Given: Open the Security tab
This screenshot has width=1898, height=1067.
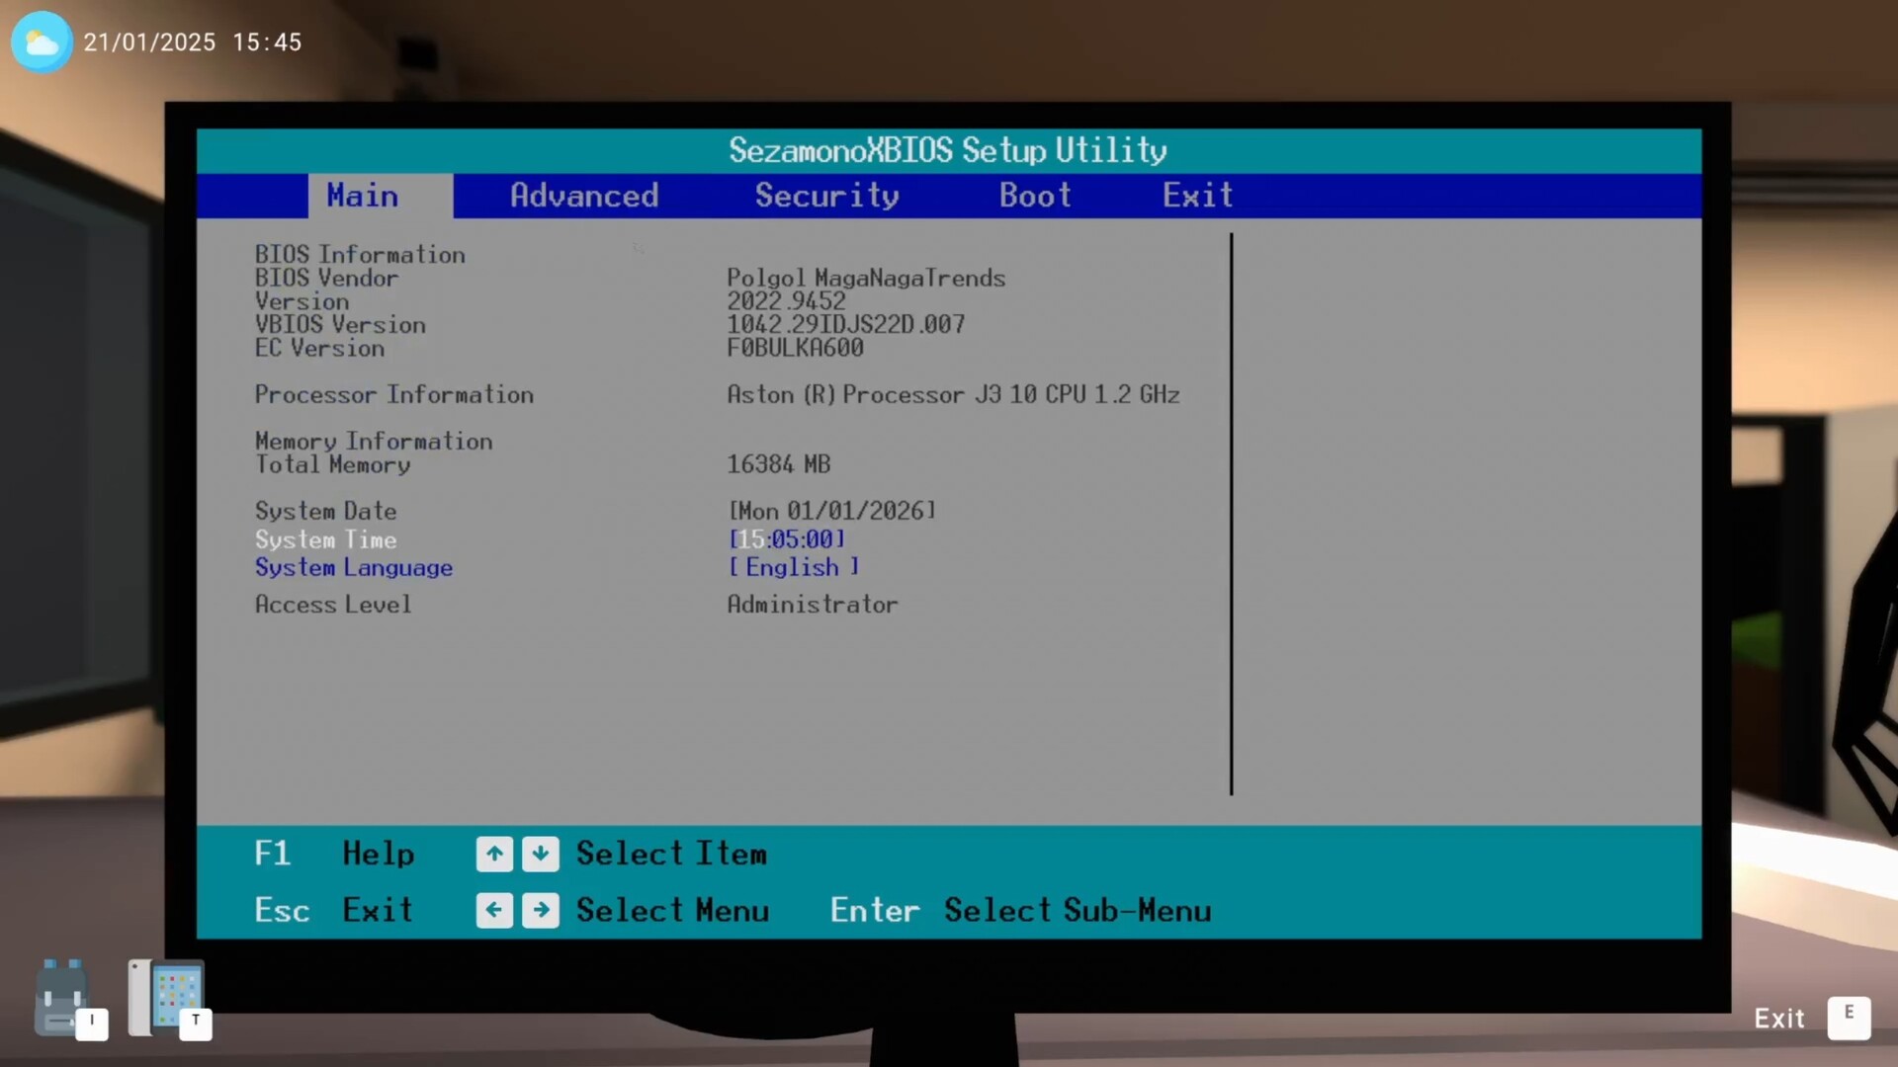Looking at the screenshot, I should coord(826,196).
